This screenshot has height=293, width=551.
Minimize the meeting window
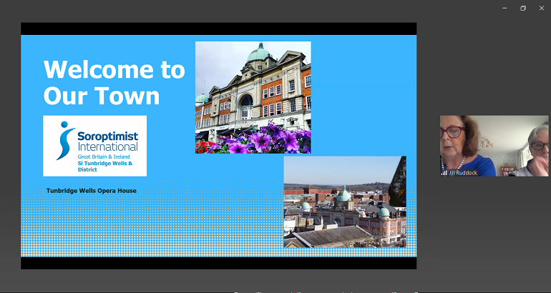(x=504, y=8)
